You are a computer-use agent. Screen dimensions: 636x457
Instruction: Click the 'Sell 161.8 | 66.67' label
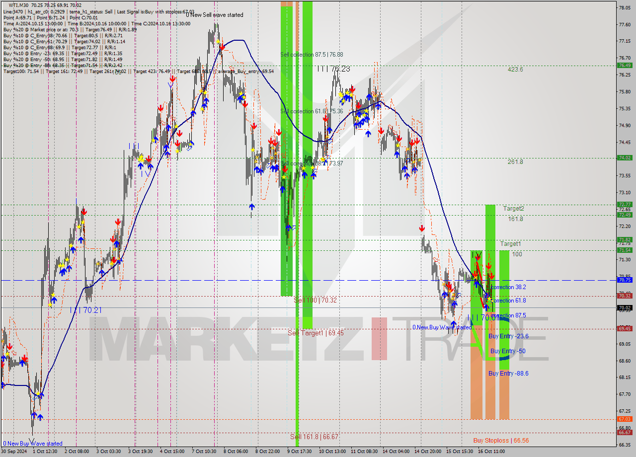click(314, 437)
